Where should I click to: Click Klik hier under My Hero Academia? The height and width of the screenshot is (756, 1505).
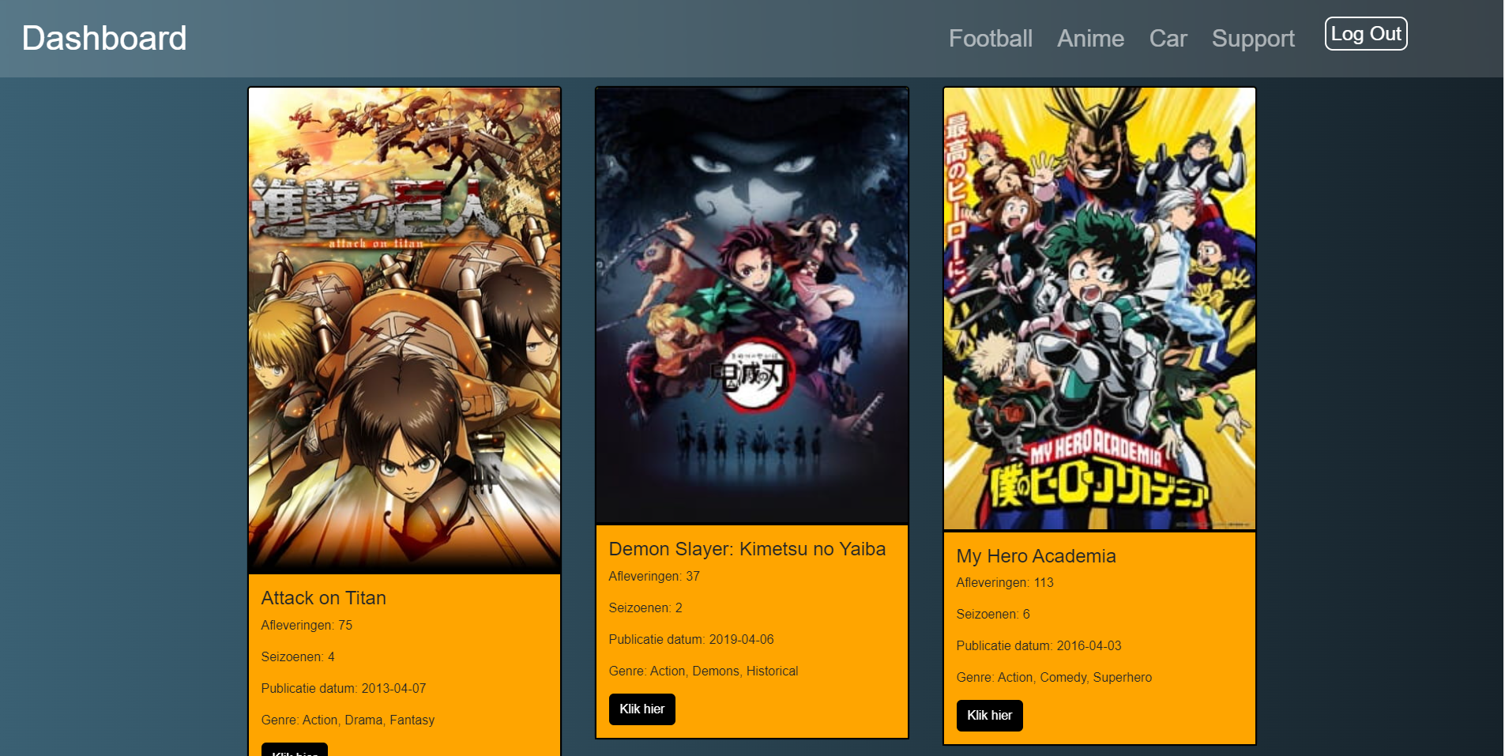990,716
